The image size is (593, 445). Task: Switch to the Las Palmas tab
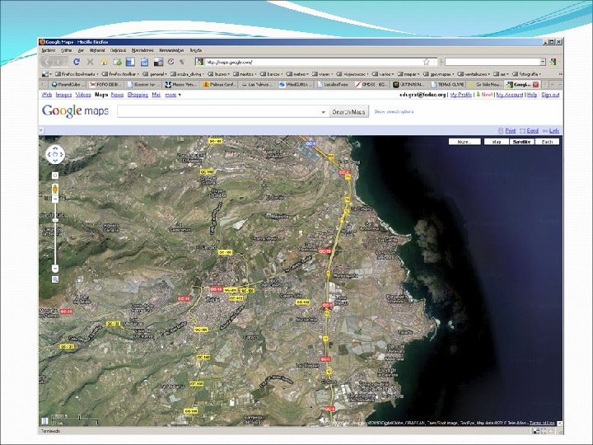click(x=259, y=84)
